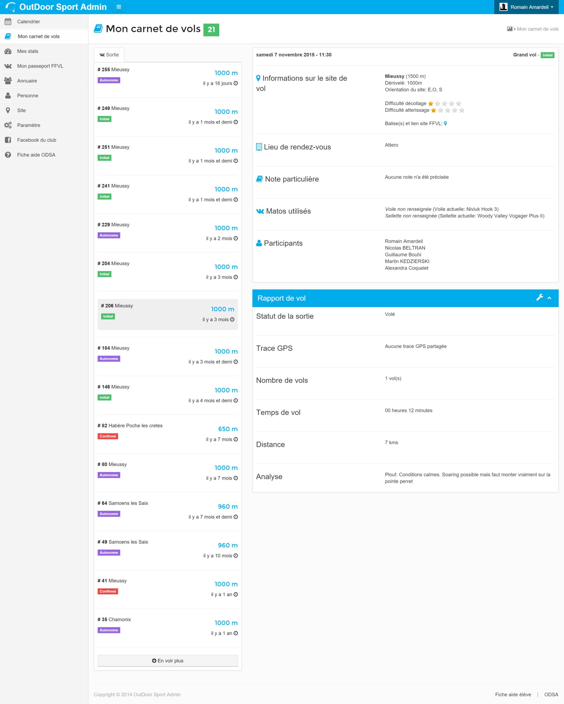Image resolution: width=564 pixels, height=704 pixels.
Task: Open Fiche aide élève footer link
Action: pyautogui.click(x=513, y=695)
